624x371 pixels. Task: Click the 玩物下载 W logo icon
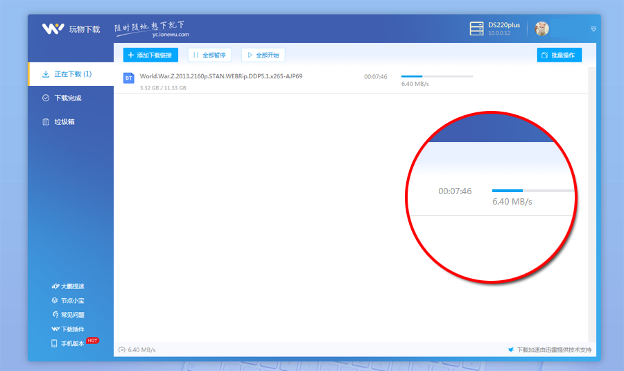pyautogui.click(x=53, y=28)
